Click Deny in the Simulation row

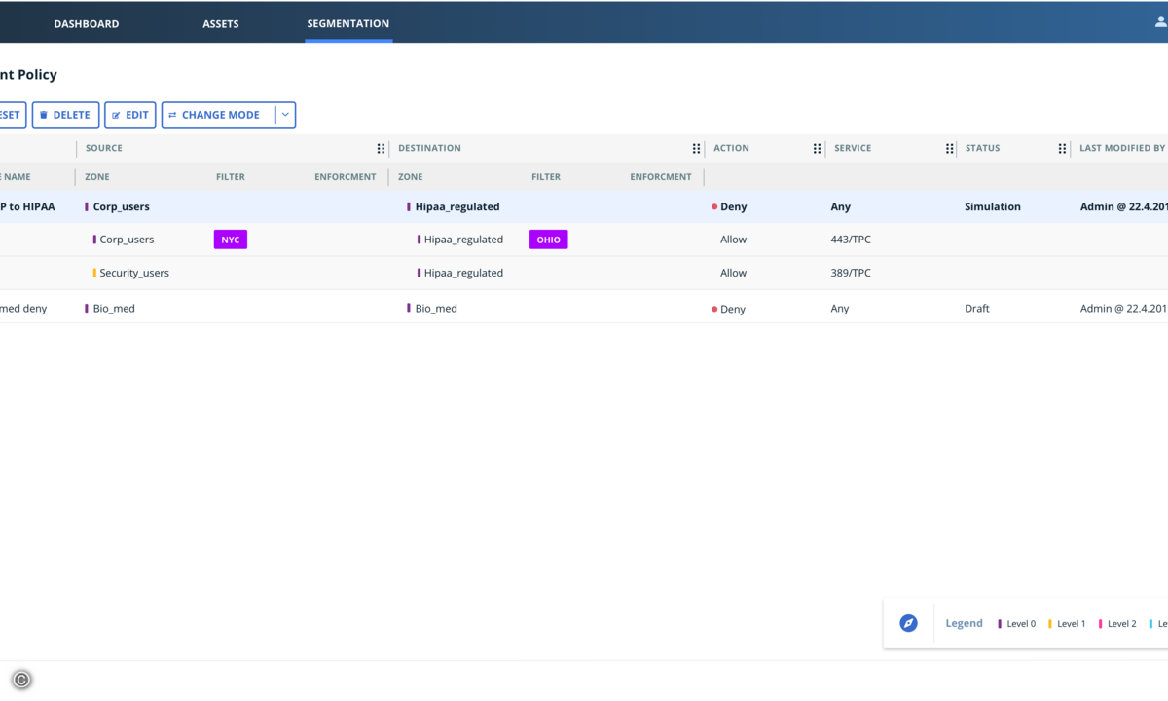point(733,207)
